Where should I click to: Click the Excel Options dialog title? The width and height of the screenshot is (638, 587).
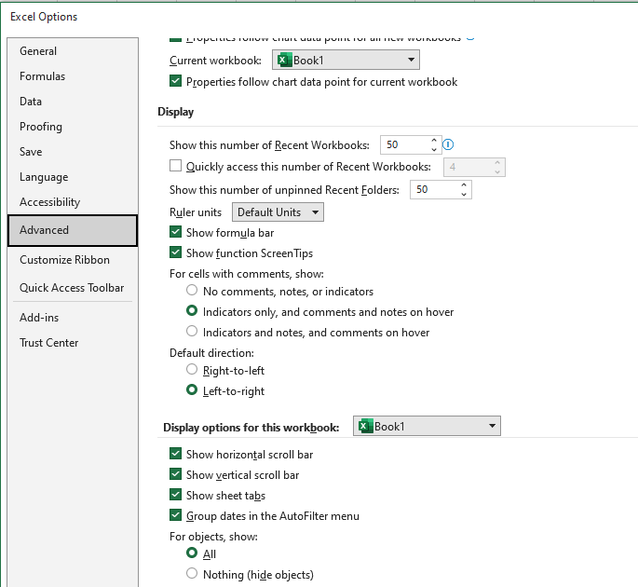pyautogui.click(x=44, y=17)
